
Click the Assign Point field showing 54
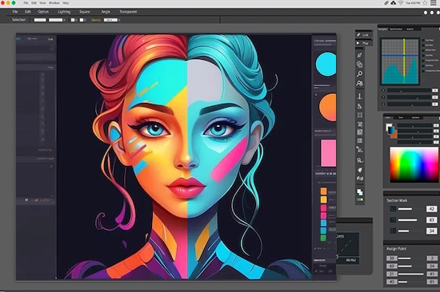432,266
